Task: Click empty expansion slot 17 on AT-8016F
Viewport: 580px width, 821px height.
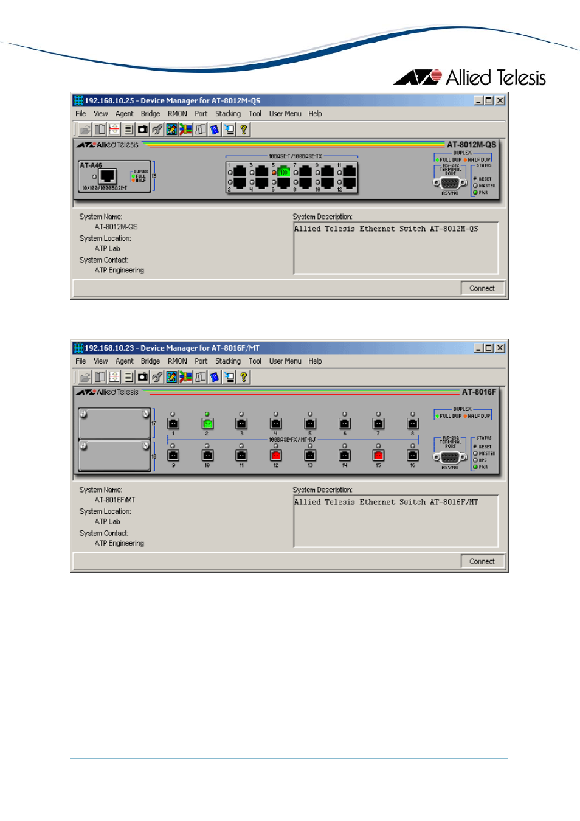Action: pyautogui.click(x=114, y=423)
